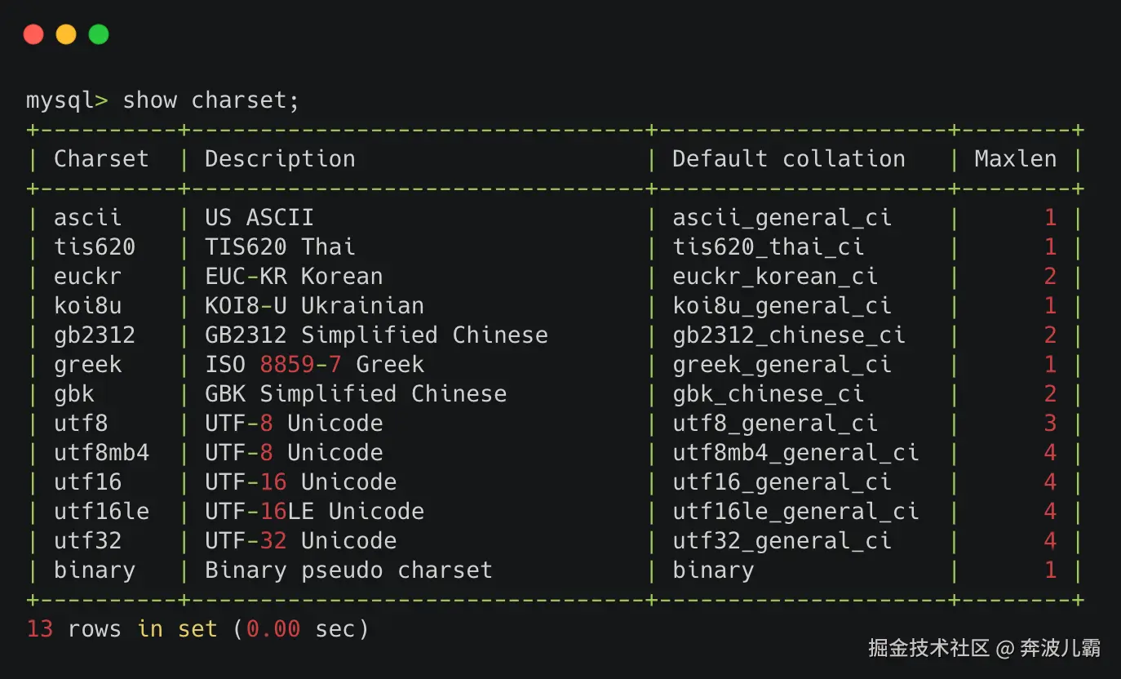Click the 'show charset;' command text
Screen dimensions: 1121x679
pyautogui.click(x=210, y=100)
